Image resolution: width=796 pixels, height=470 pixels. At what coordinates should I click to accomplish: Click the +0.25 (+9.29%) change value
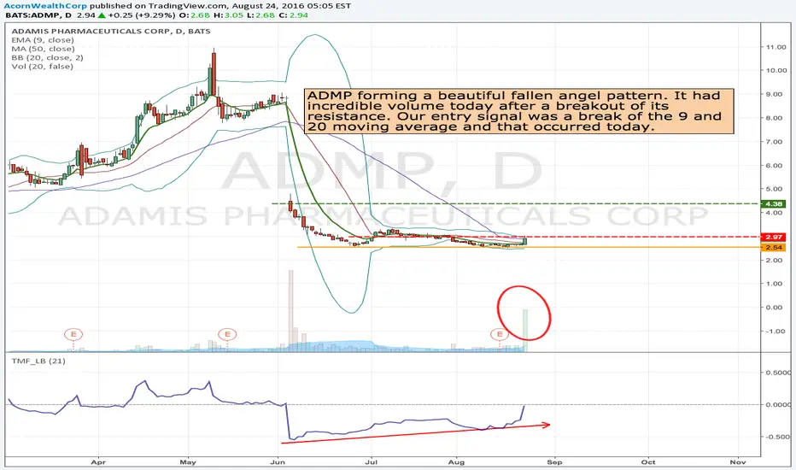[141, 15]
